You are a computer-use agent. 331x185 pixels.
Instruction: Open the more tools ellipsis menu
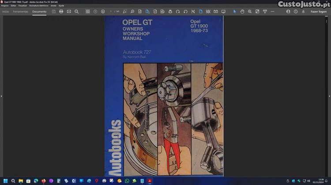(x=272, y=11)
